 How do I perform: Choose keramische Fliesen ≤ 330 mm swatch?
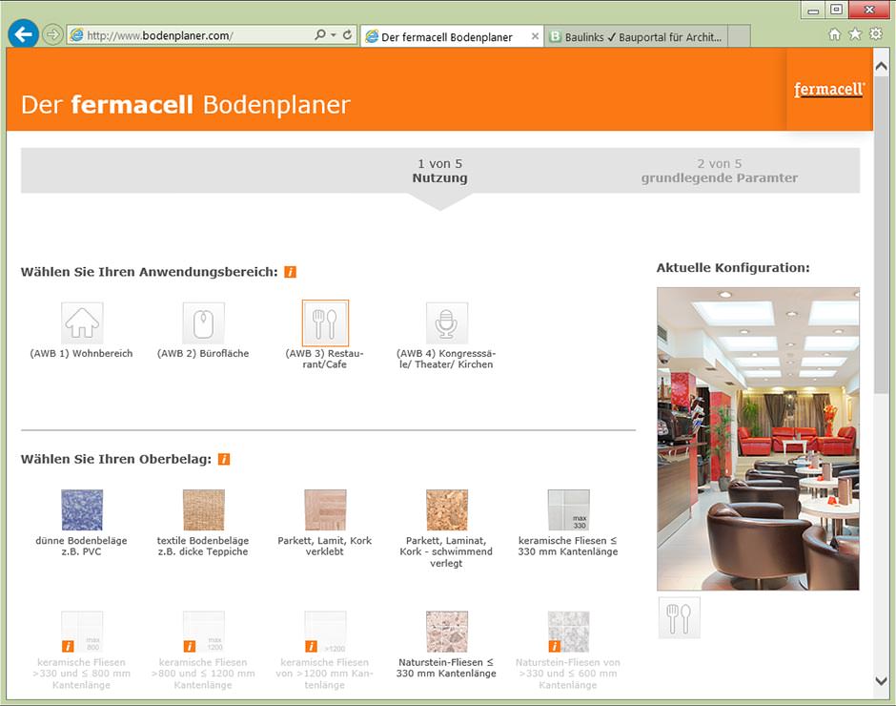(x=568, y=509)
